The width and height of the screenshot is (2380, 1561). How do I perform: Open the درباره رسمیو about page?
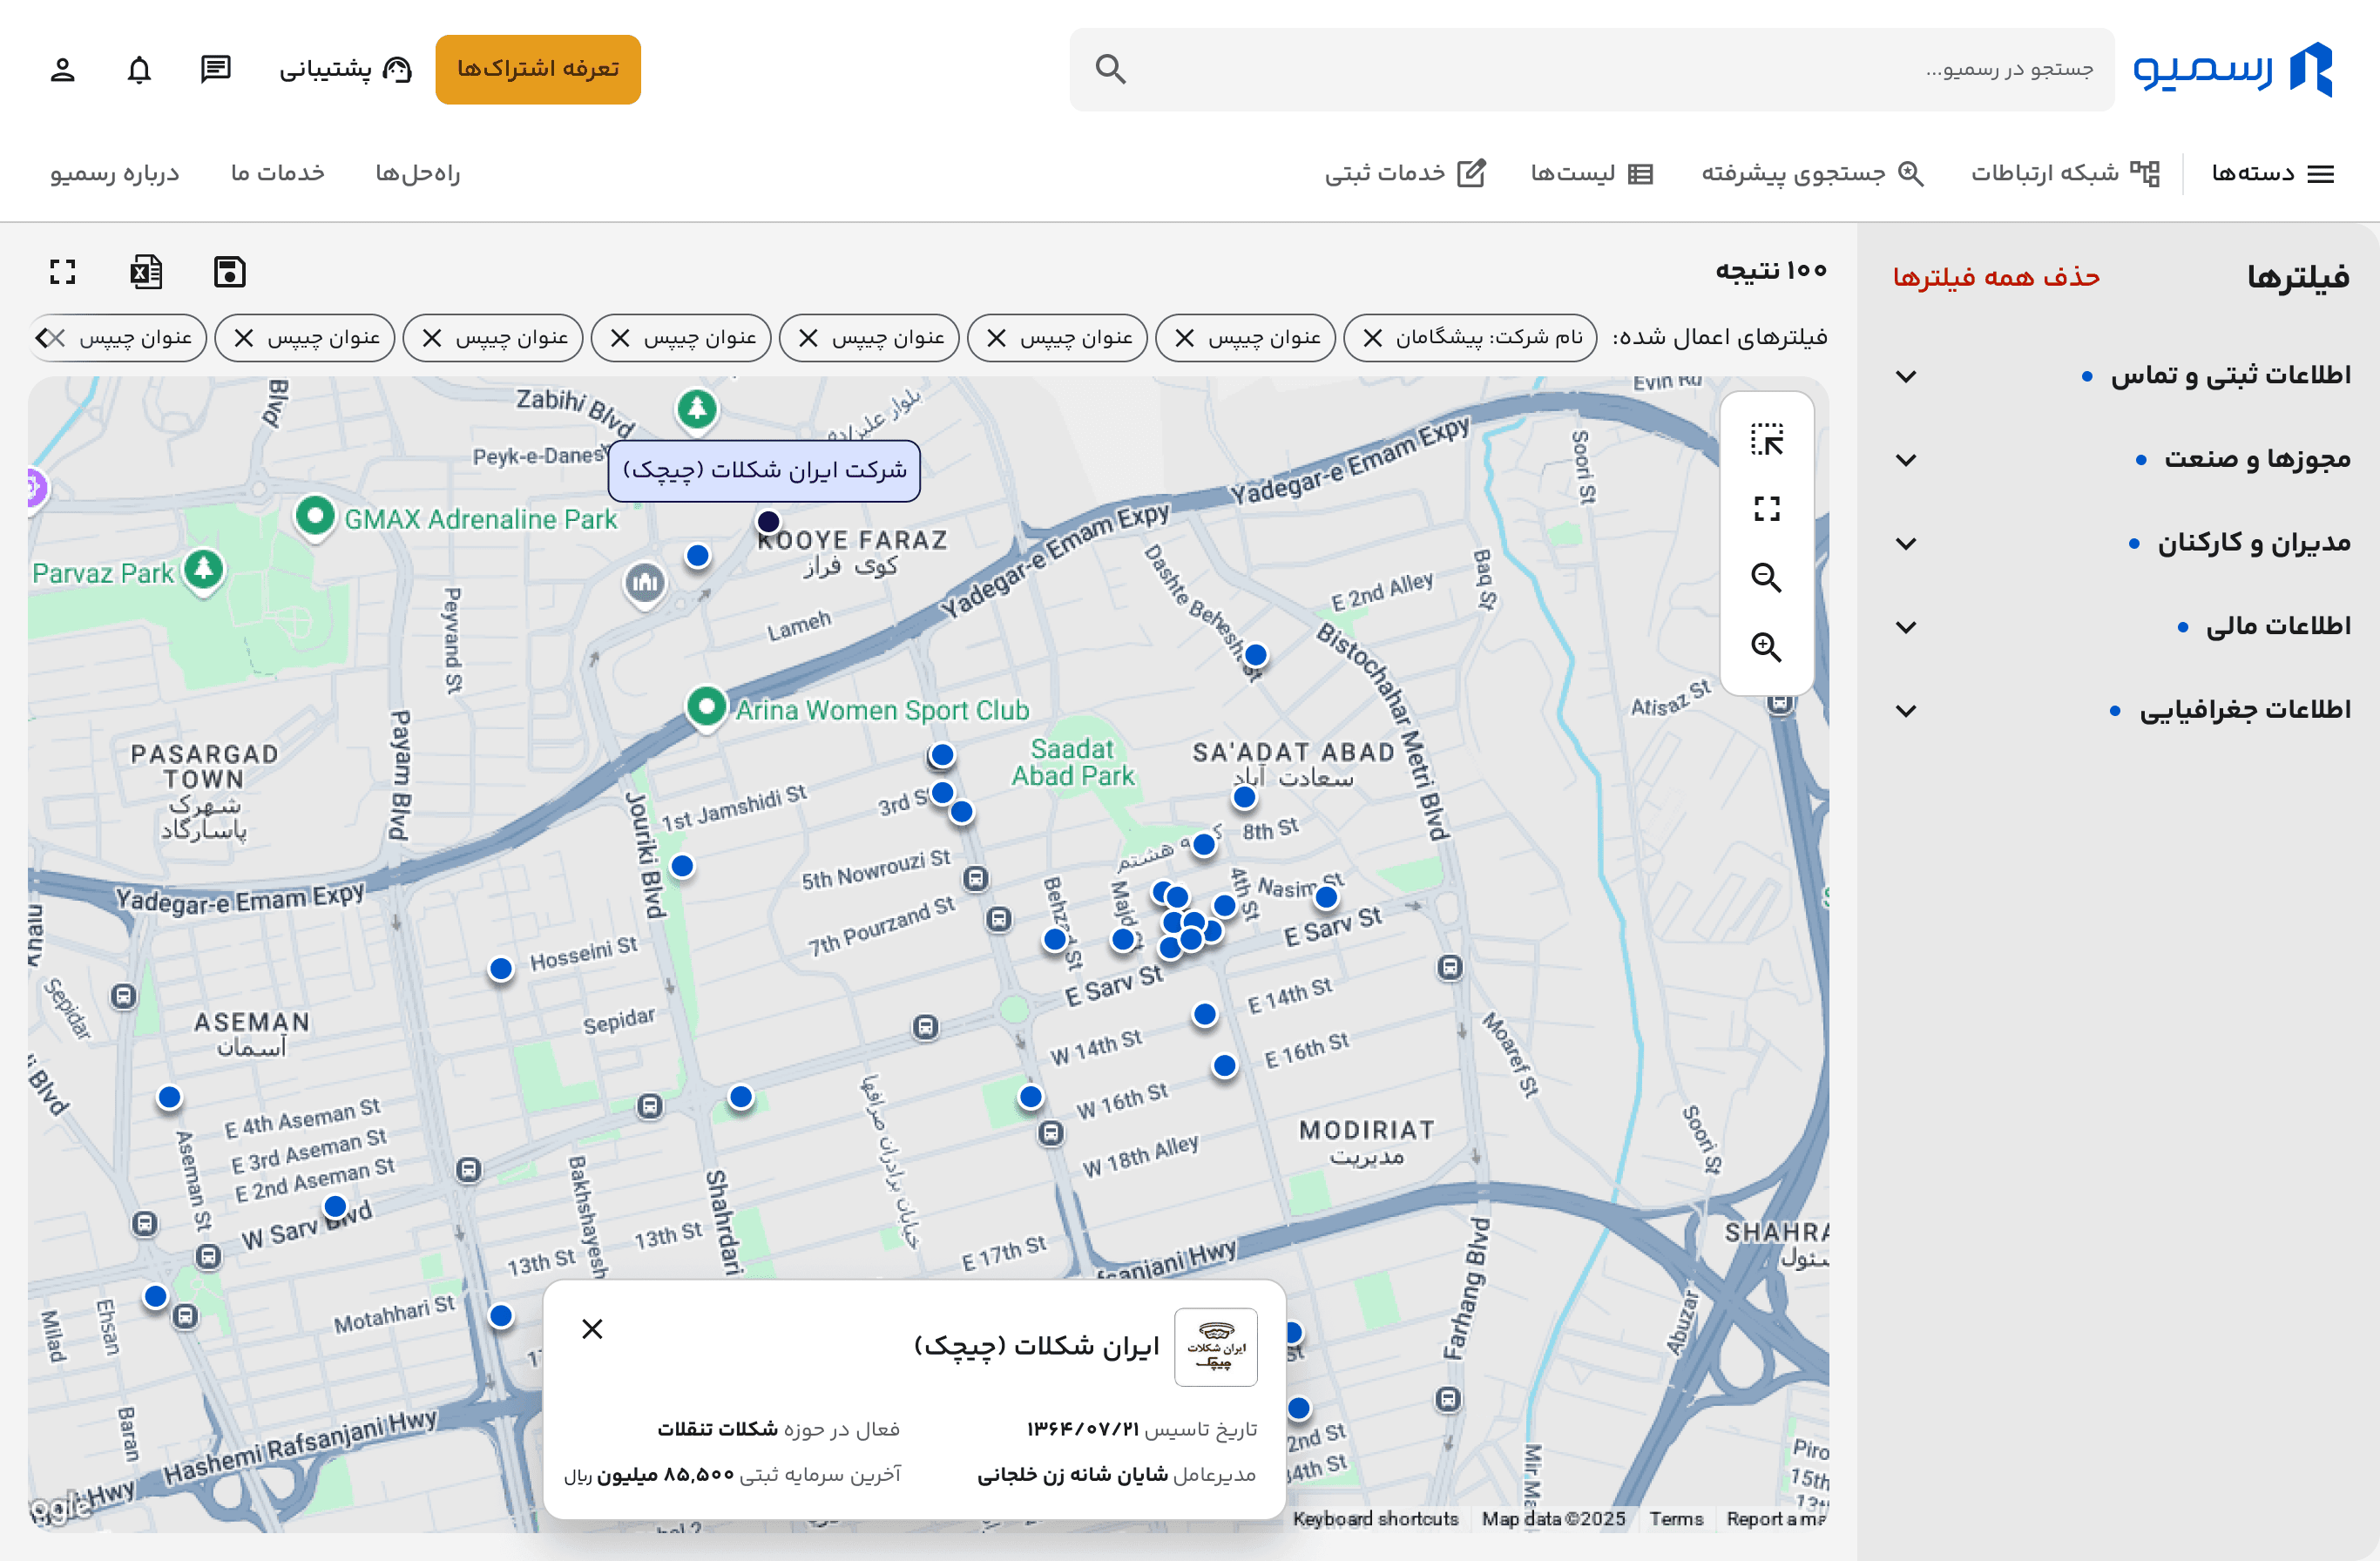pos(115,173)
